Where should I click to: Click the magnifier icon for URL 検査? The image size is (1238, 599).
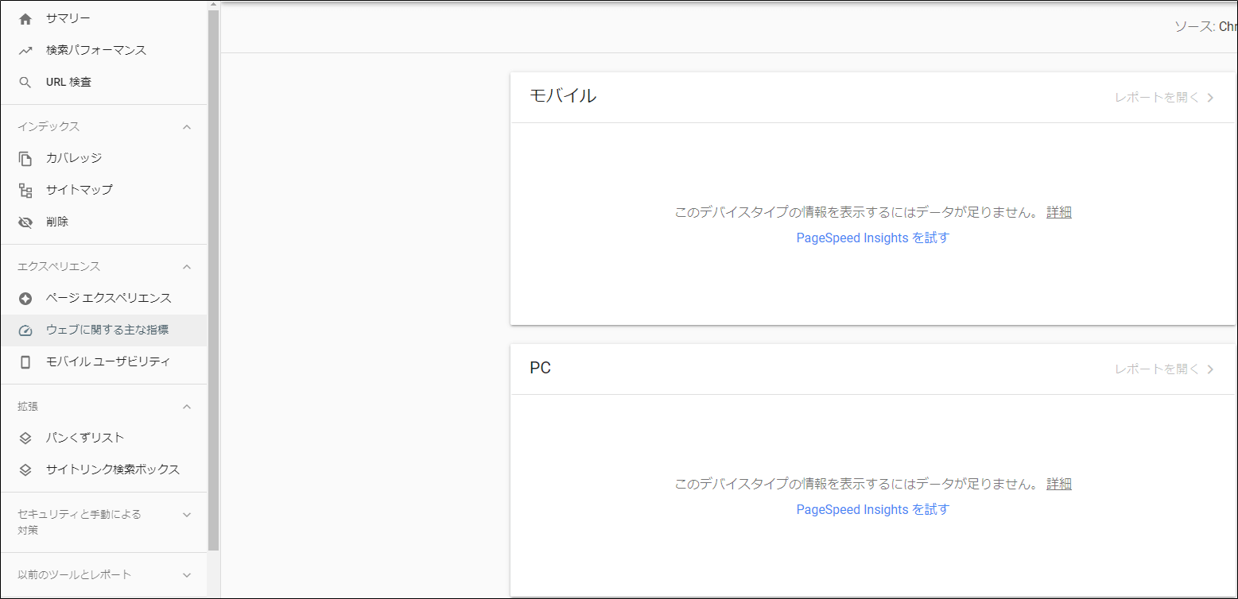pyautogui.click(x=25, y=82)
